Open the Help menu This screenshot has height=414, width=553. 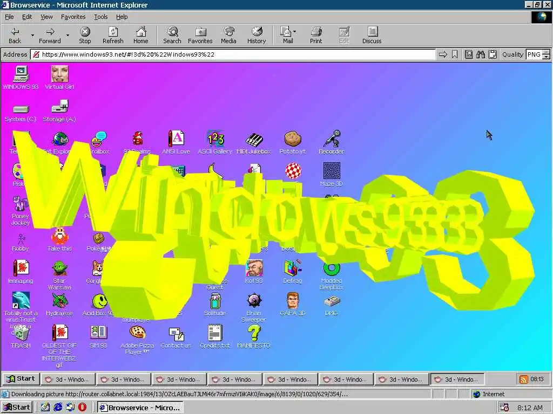(x=122, y=17)
